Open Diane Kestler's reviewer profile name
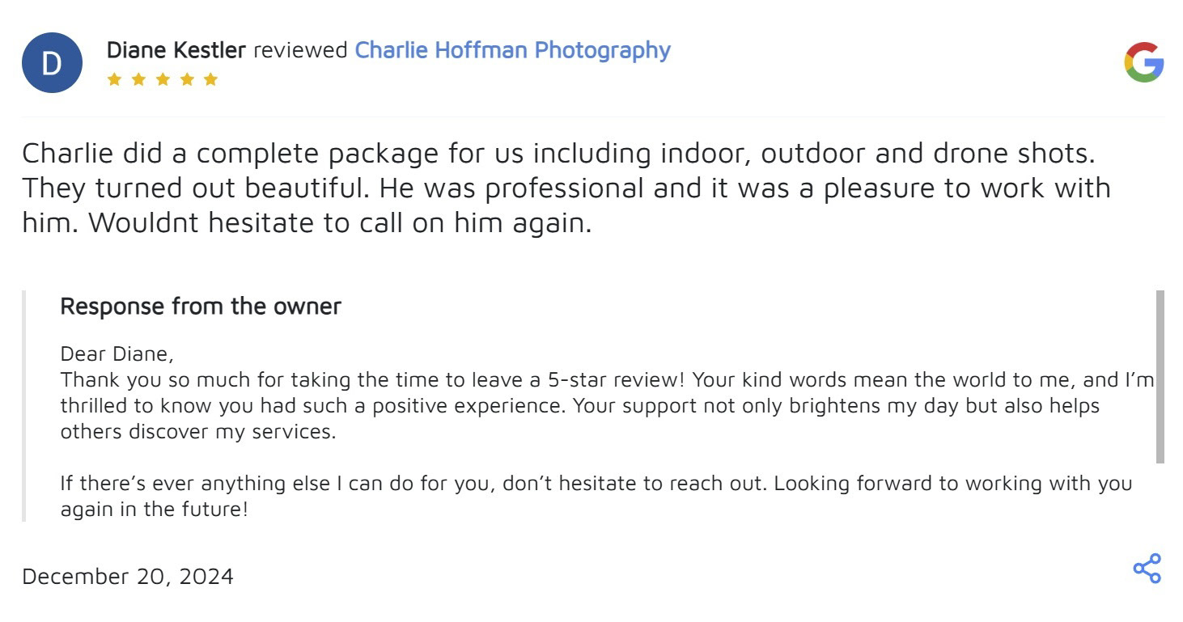The width and height of the screenshot is (1183, 622). pyautogui.click(x=176, y=50)
